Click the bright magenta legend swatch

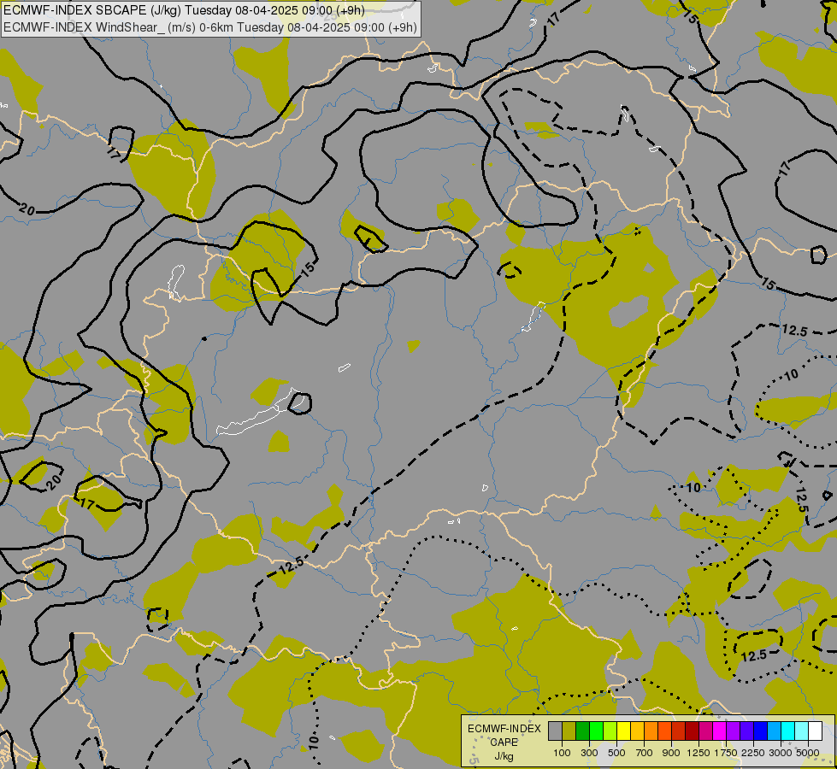click(720, 731)
